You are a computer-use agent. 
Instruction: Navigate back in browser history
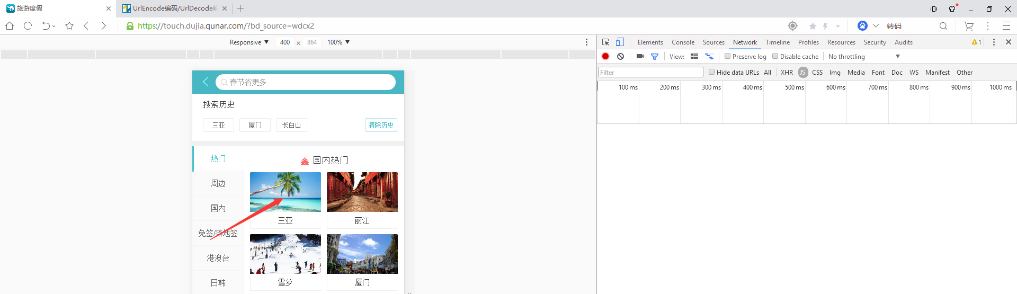pyautogui.click(x=86, y=25)
